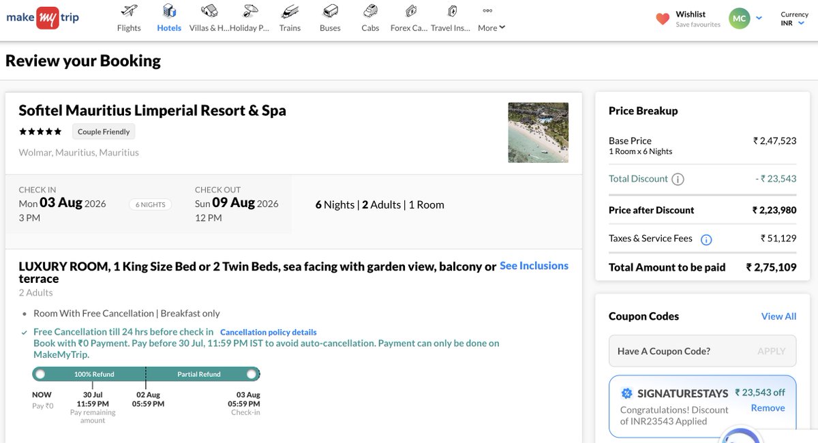Screen dimensions: 818x443
Task: Click the 100% Refund timeline segment
Action: (94, 374)
